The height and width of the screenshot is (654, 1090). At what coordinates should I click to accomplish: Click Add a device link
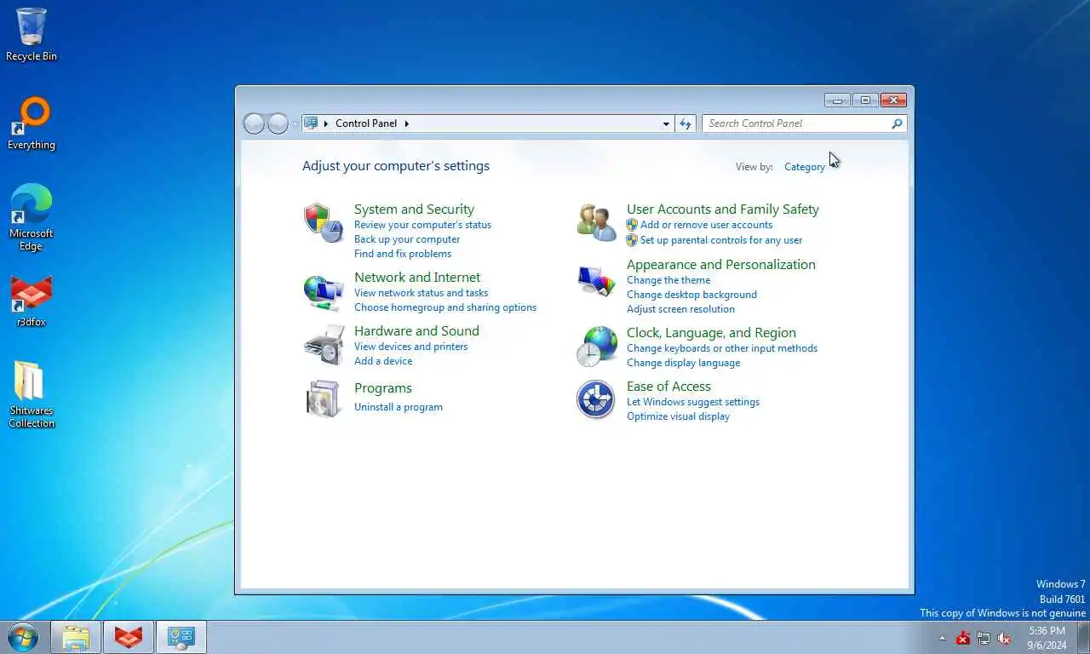pyautogui.click(x=383, y=361)
